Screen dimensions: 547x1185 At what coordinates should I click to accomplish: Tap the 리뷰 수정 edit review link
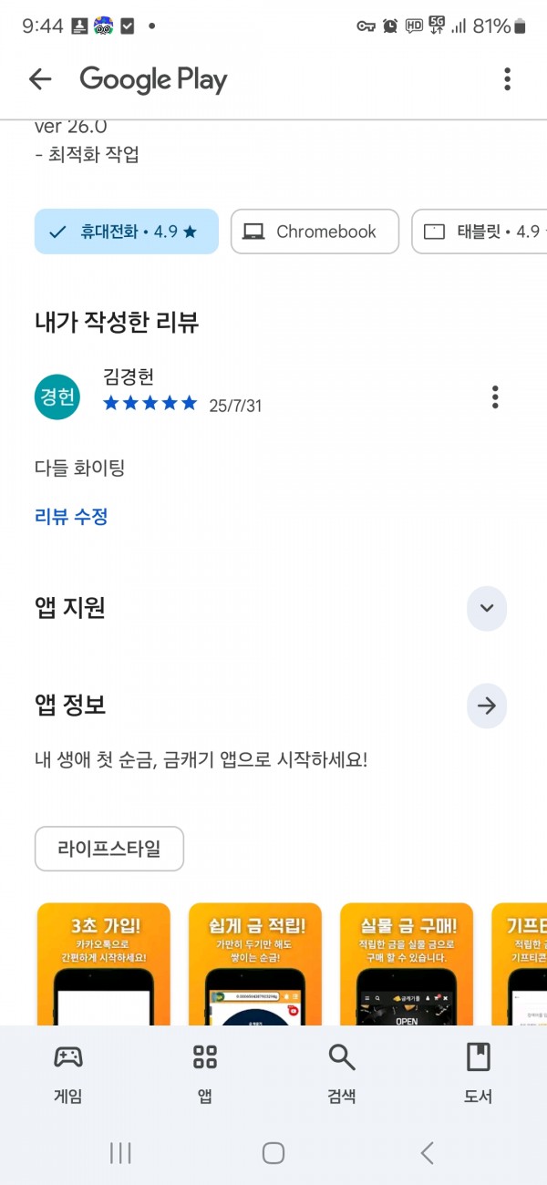point(71,517)
